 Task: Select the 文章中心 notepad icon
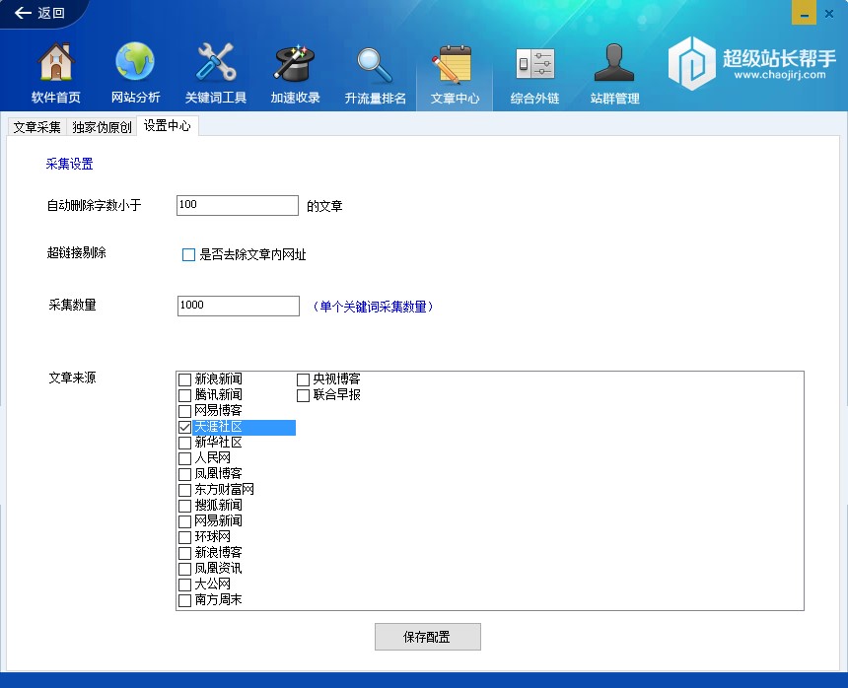tap(455, 64)
